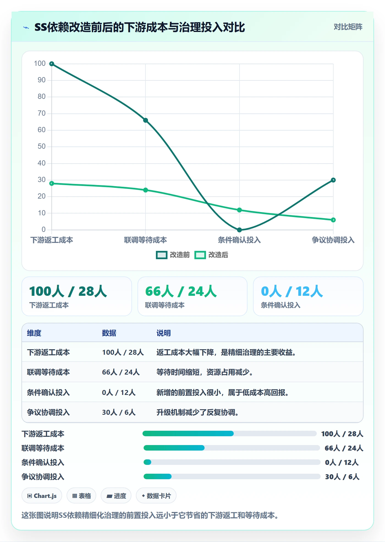Click the 数据 column header
The width and height of the screenshot is (385, 542).
(x=109, y=333)
